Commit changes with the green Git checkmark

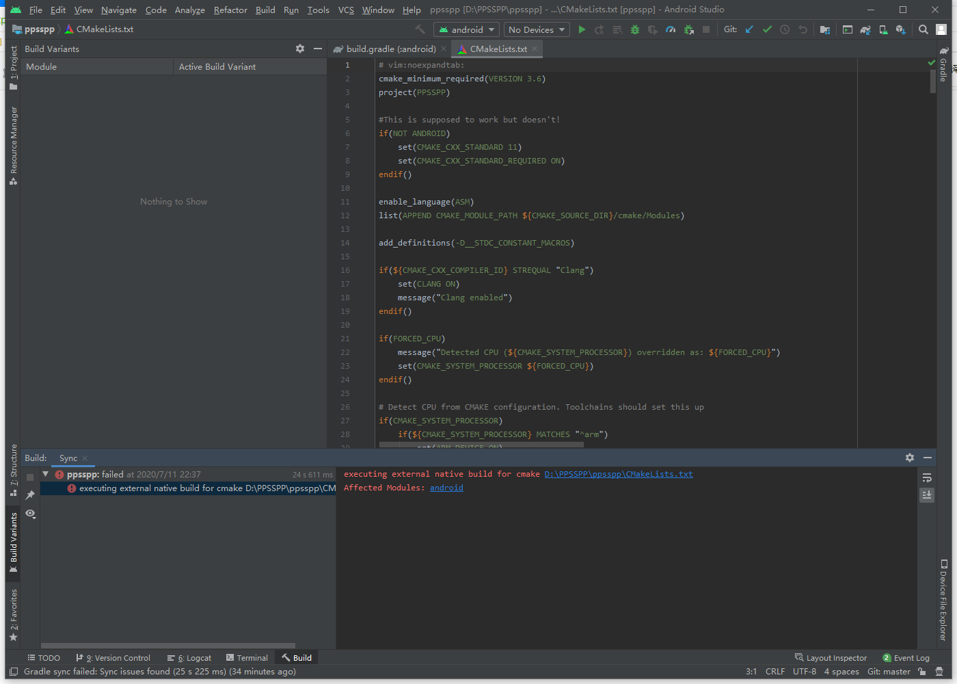point(767,29)
